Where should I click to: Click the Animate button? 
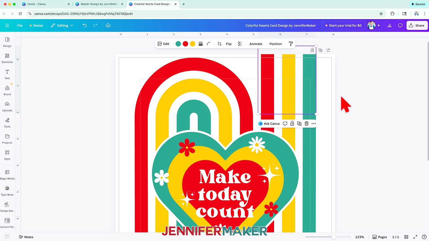coord(256,44)
